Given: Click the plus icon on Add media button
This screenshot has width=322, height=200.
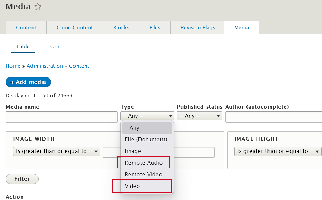Looking at the screenshot, I should (x=13, y=82).
